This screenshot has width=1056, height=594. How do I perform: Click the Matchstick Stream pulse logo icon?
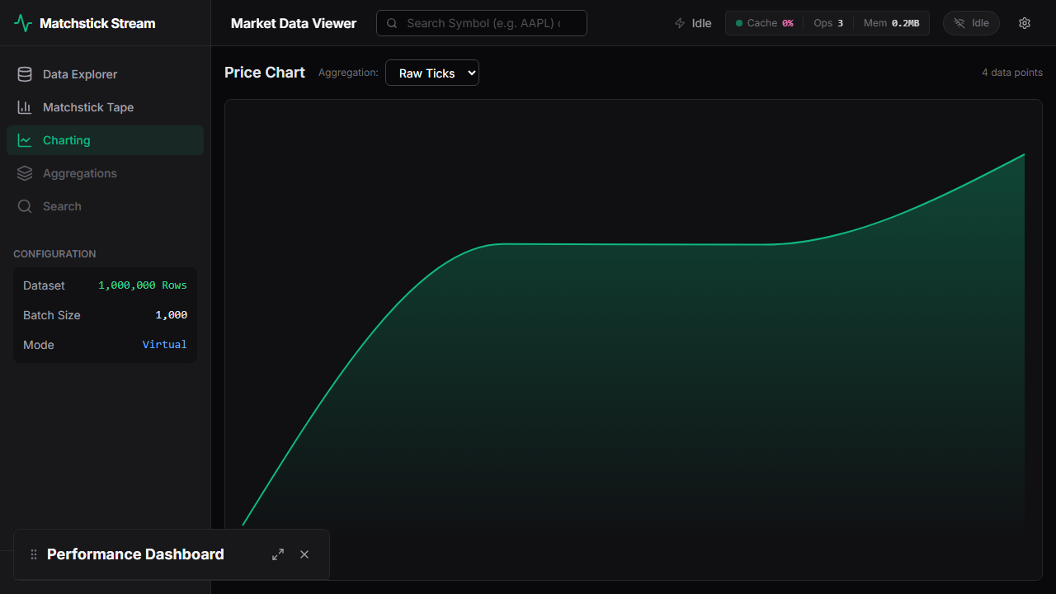pos(23,23)
